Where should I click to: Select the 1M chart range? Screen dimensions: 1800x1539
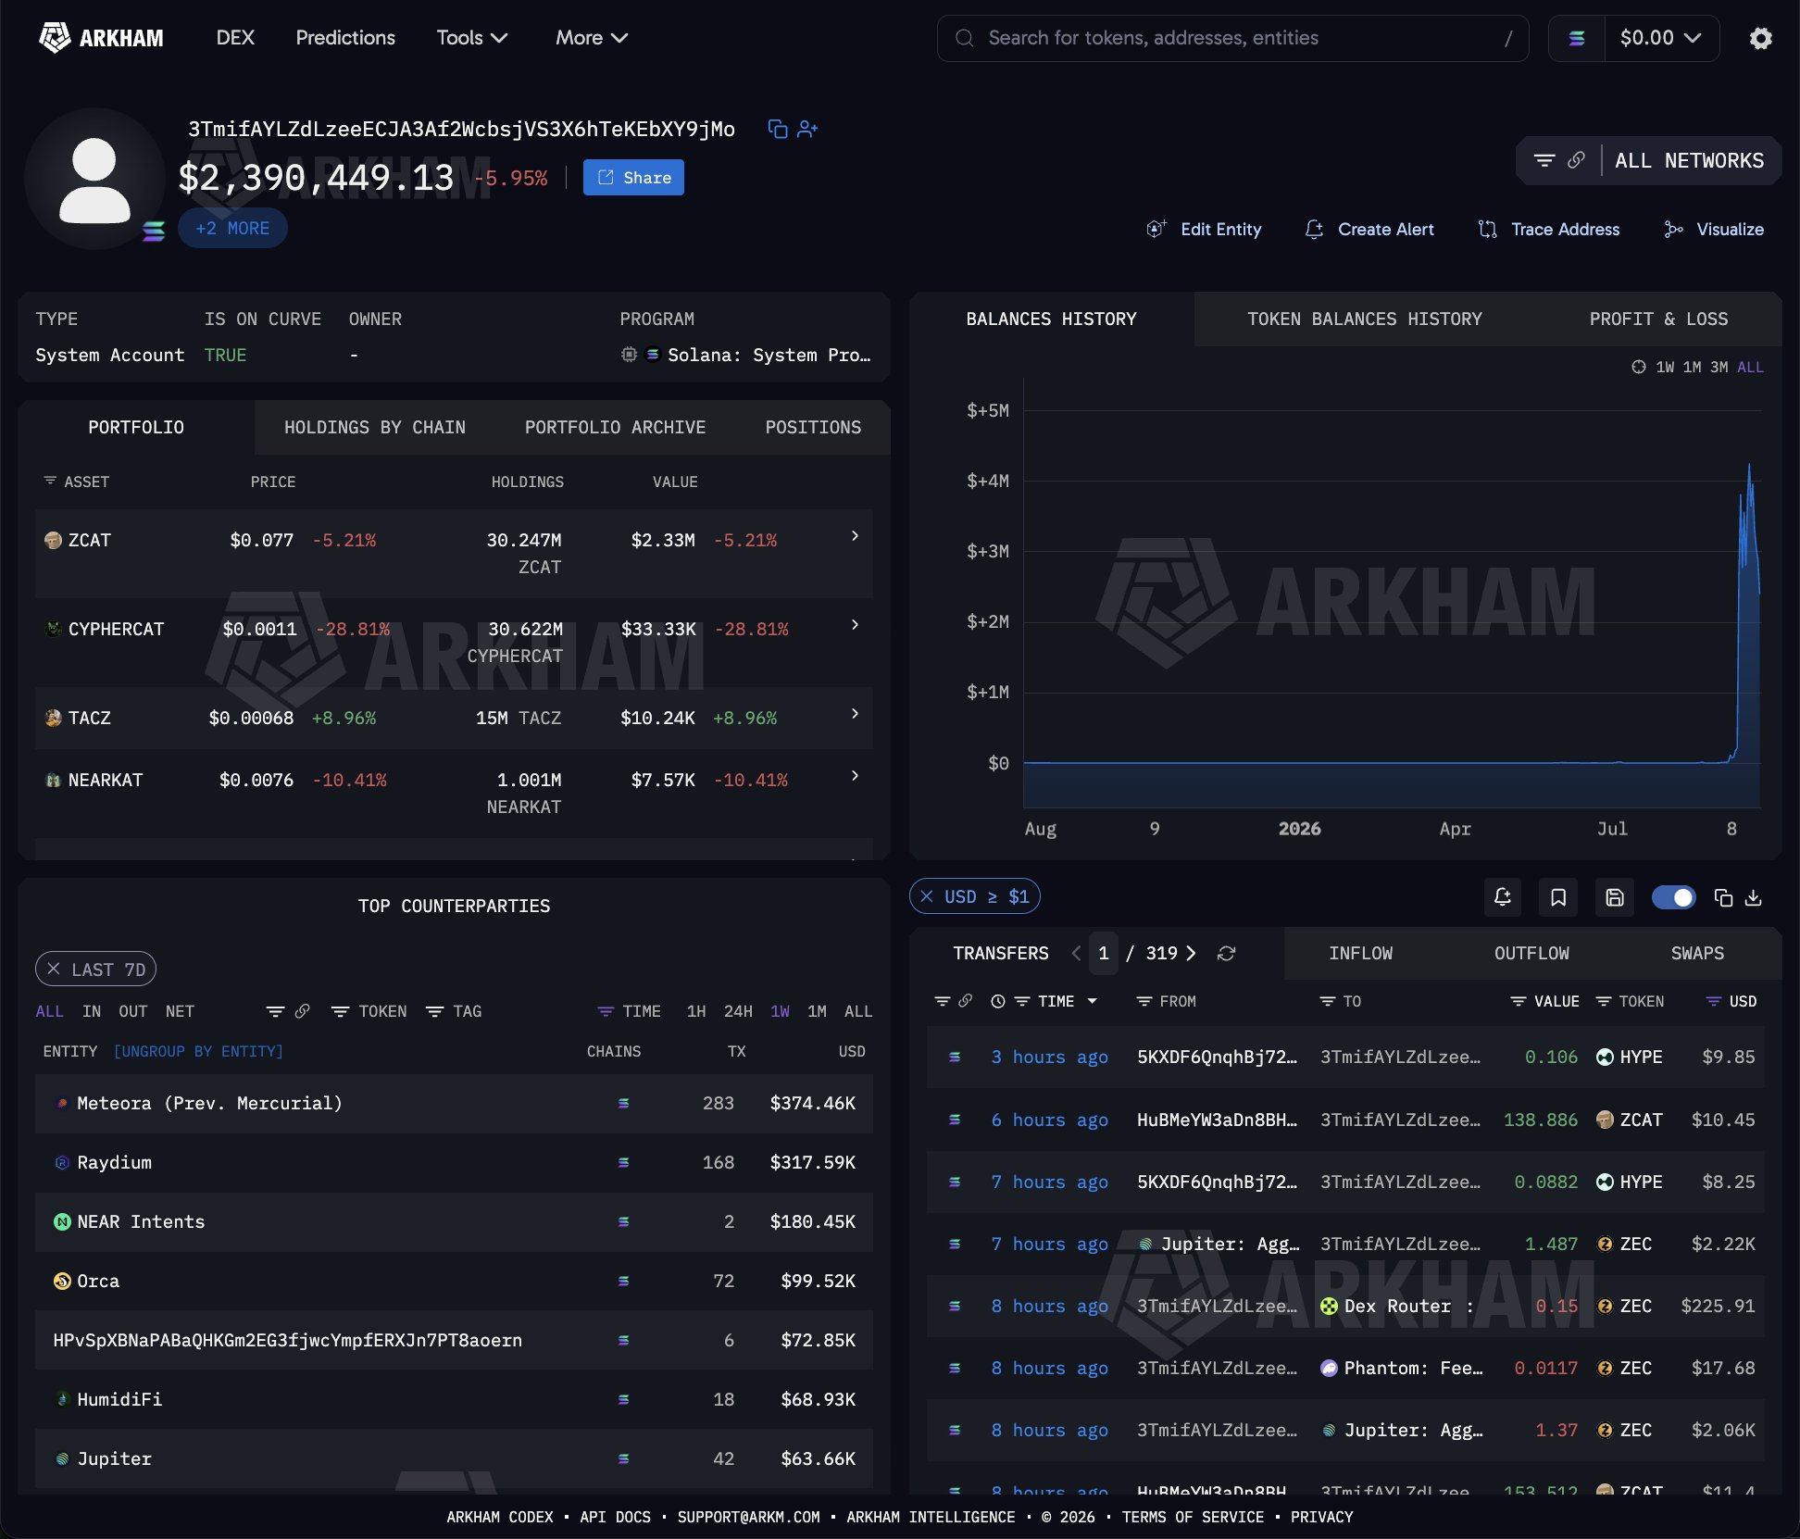pos(1692,367)
